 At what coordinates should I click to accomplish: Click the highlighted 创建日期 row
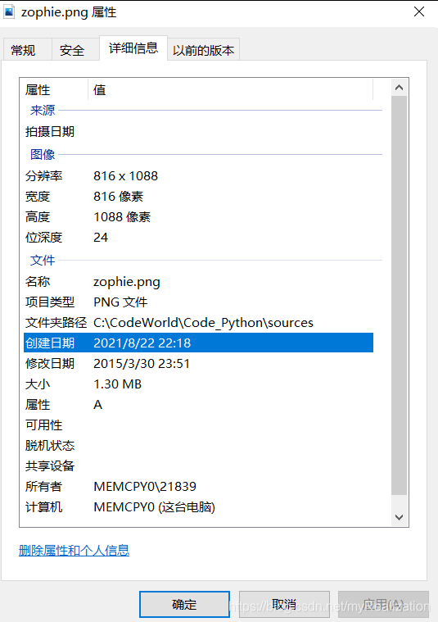click(199, 343)
